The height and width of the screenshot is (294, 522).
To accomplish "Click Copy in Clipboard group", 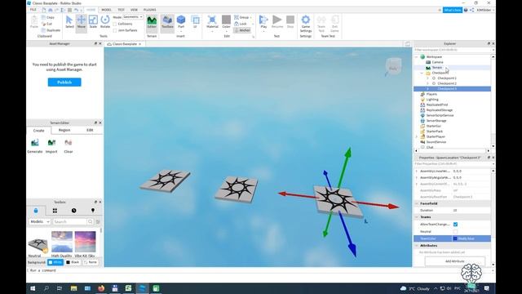I will coord(48,17).
